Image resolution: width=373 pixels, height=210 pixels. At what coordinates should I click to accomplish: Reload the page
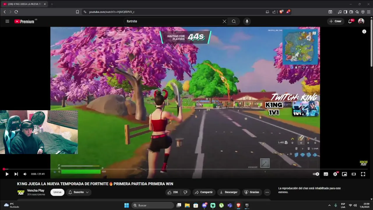point(16,12)
